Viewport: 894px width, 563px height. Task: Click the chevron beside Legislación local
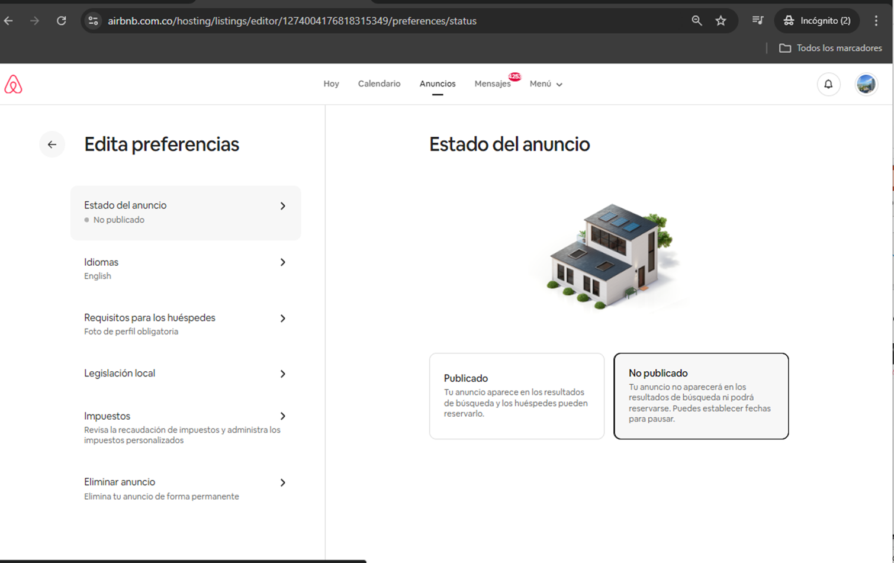coord(283,374)
